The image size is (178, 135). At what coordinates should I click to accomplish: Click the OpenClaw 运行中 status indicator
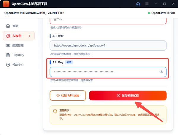pos(162,13)
